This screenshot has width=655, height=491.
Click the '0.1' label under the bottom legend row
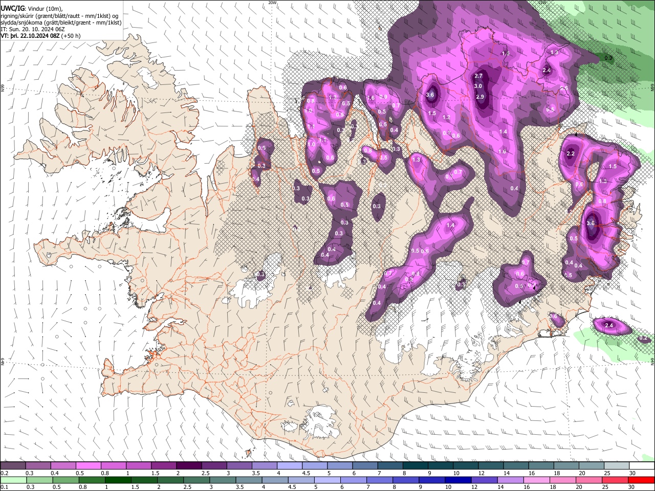[4, 487]
